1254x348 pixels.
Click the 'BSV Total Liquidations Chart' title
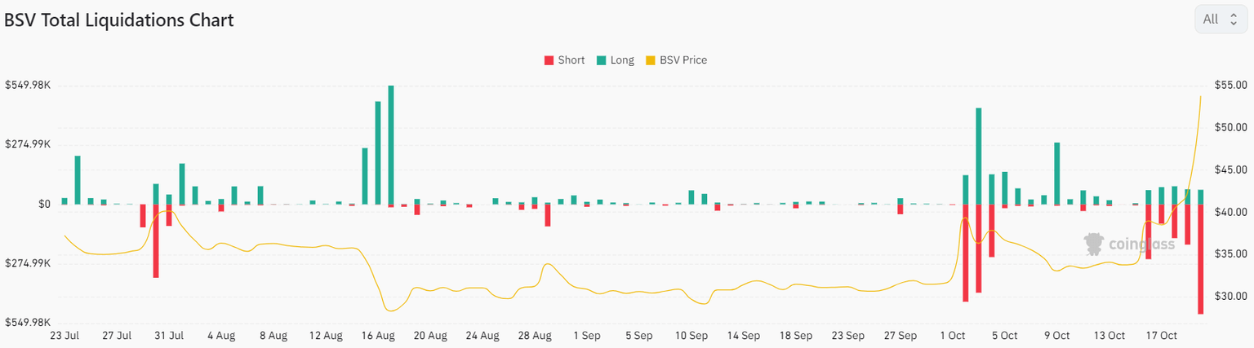119,20
